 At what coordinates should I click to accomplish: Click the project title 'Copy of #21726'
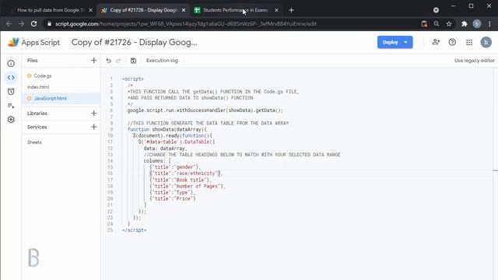pyautogui.click(x=134, y=42)
